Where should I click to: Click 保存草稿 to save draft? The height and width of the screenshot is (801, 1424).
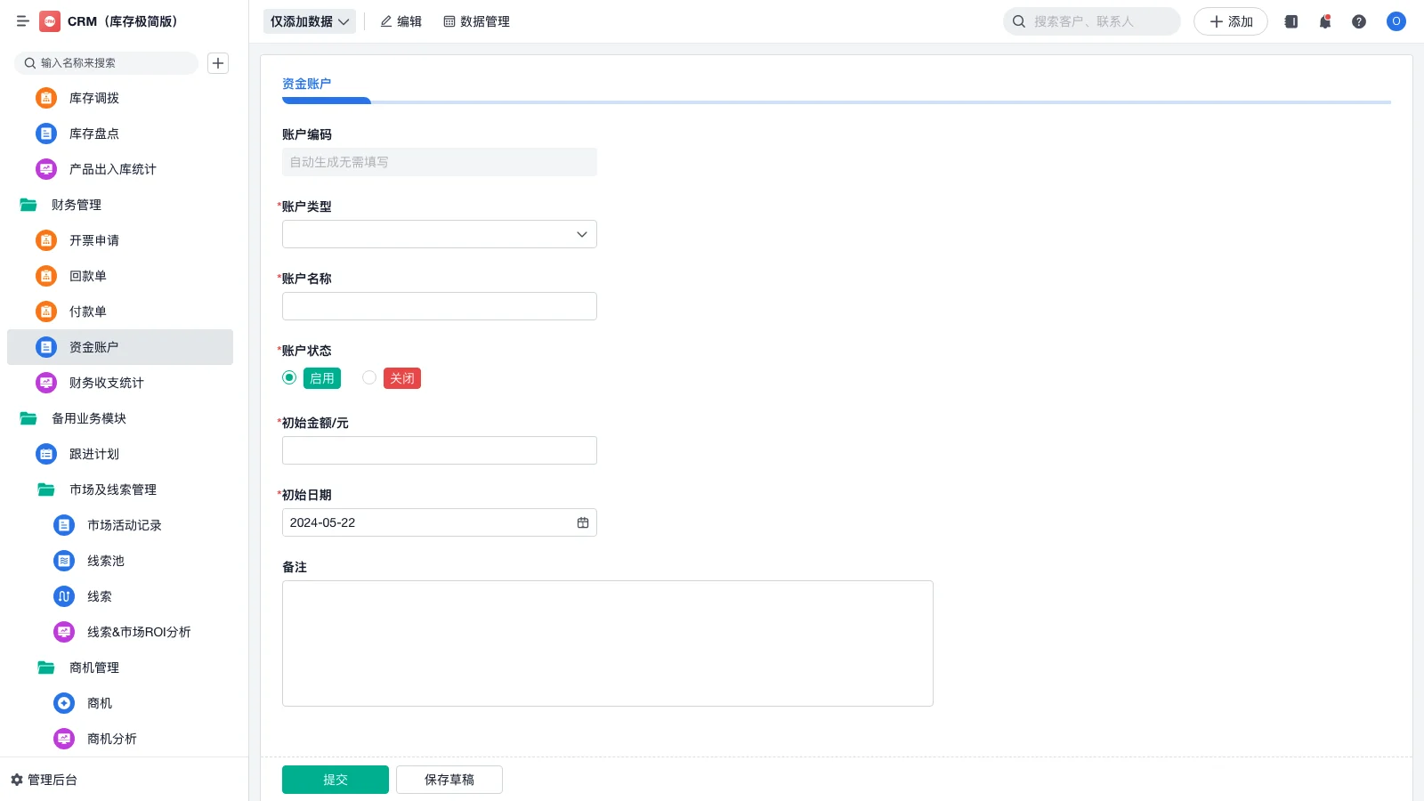pyautogui.click(x=449, y=779)
